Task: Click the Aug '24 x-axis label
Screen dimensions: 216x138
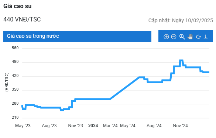Action: [x=154, y=126]
